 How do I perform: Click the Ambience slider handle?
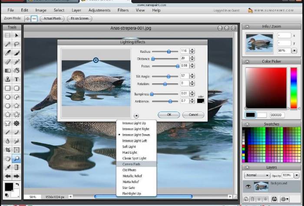pyautogui.click(x=170, y=101)
